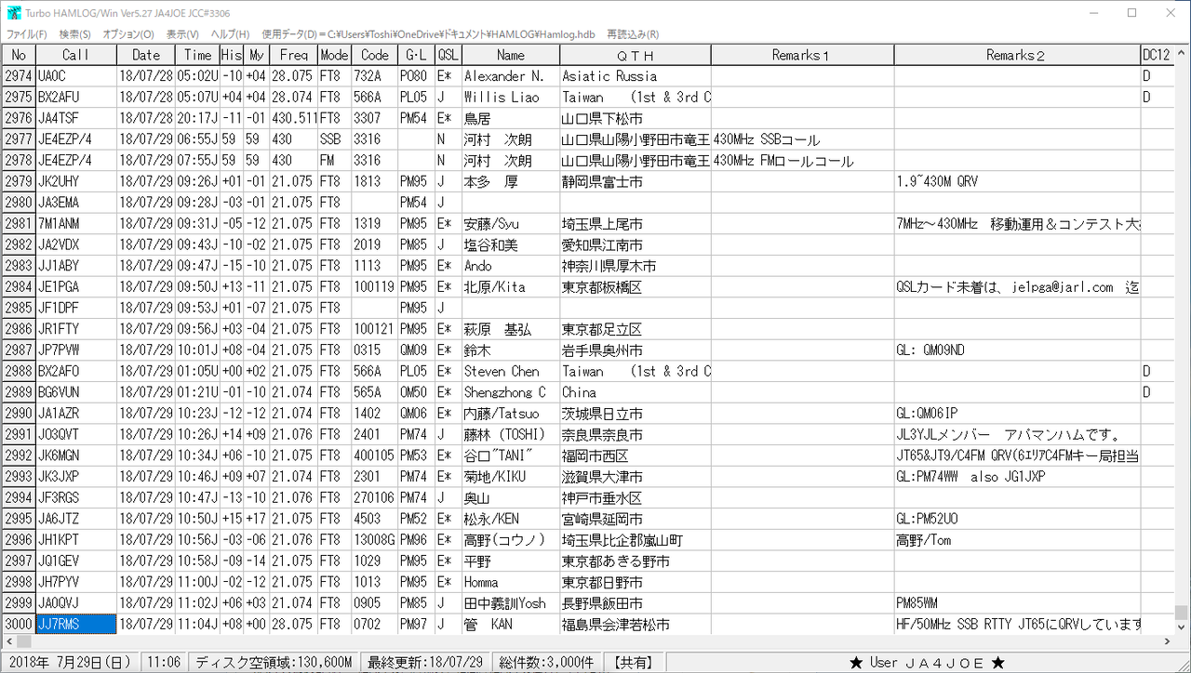1191x673 pixels.
Task: Click row number 2977
Action: pyautogui.click(x=19, y=139)
